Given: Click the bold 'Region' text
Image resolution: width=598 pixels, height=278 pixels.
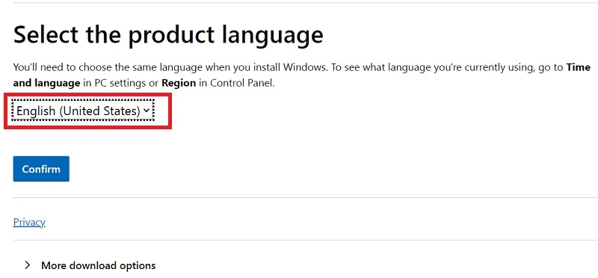Looking at the screenshot, I should [x=179, y=83].
